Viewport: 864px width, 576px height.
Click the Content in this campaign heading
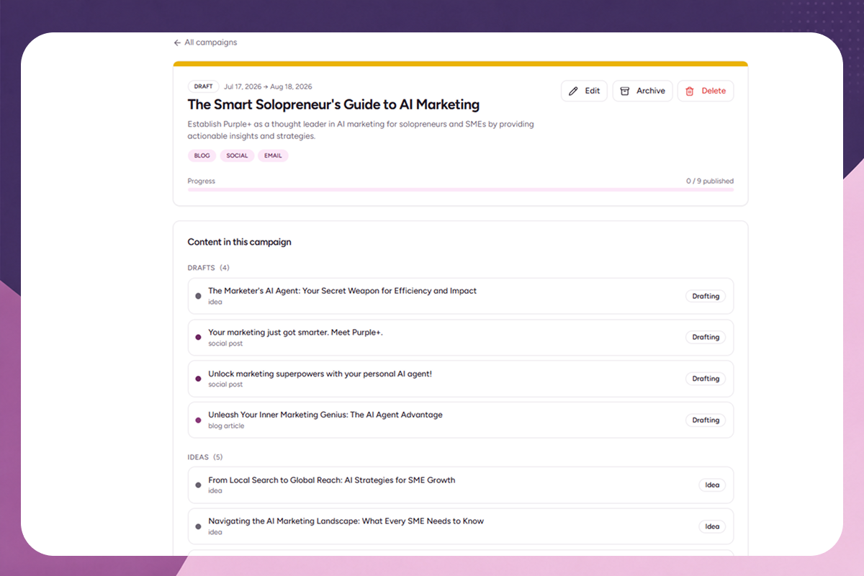pos(240,242)
